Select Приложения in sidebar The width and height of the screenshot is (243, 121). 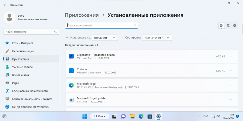tap(31, 59)
